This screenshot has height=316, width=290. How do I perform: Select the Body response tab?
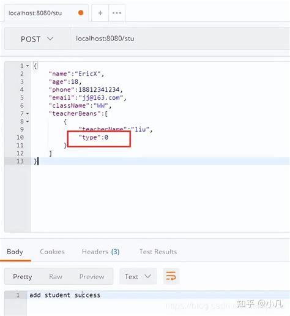15,252
